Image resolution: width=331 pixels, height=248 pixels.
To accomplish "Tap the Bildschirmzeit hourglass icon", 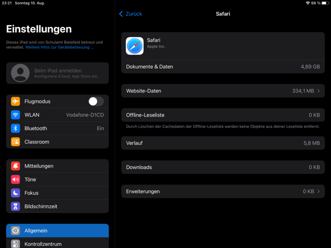I will coord(15,206).
